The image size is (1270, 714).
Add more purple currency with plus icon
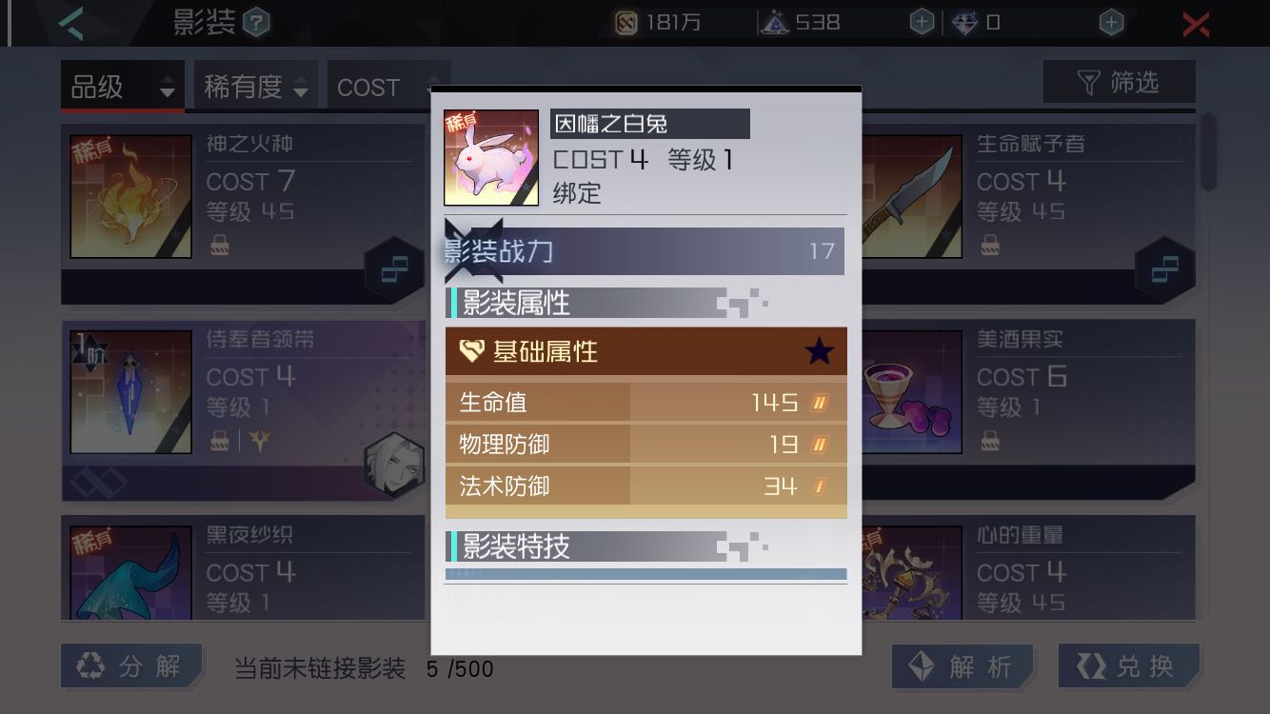click(922, 22)
